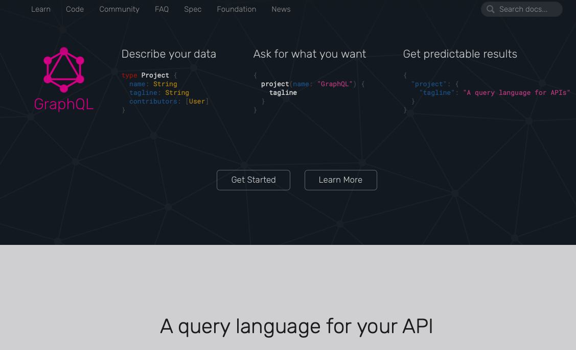Click the 'Describe your data' heading
Screen dimensions: 576x350
[169, 54]
